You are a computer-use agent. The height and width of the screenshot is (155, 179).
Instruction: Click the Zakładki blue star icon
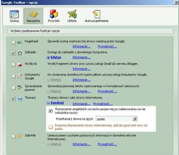click(x=20, y=53)
